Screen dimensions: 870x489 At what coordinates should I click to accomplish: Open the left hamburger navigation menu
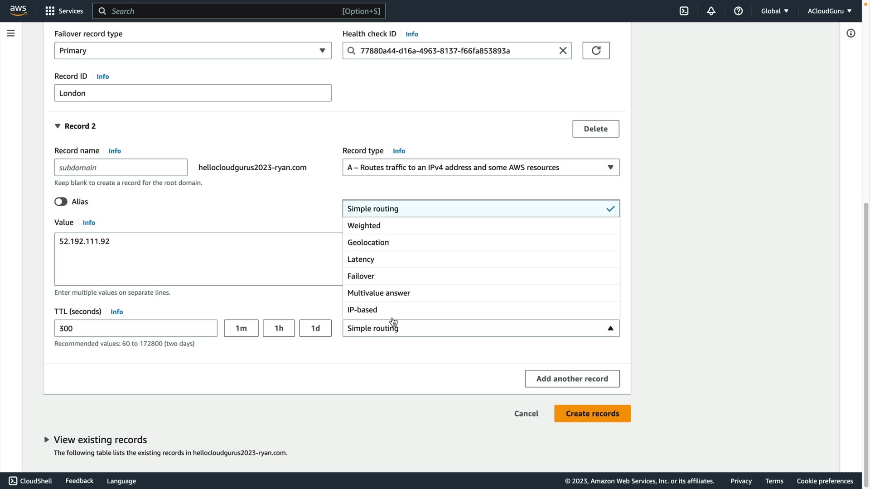click(x=11, y=33)
